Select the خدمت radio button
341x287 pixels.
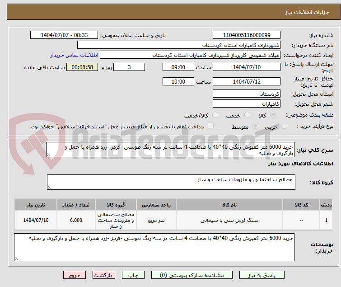[247, 115]
